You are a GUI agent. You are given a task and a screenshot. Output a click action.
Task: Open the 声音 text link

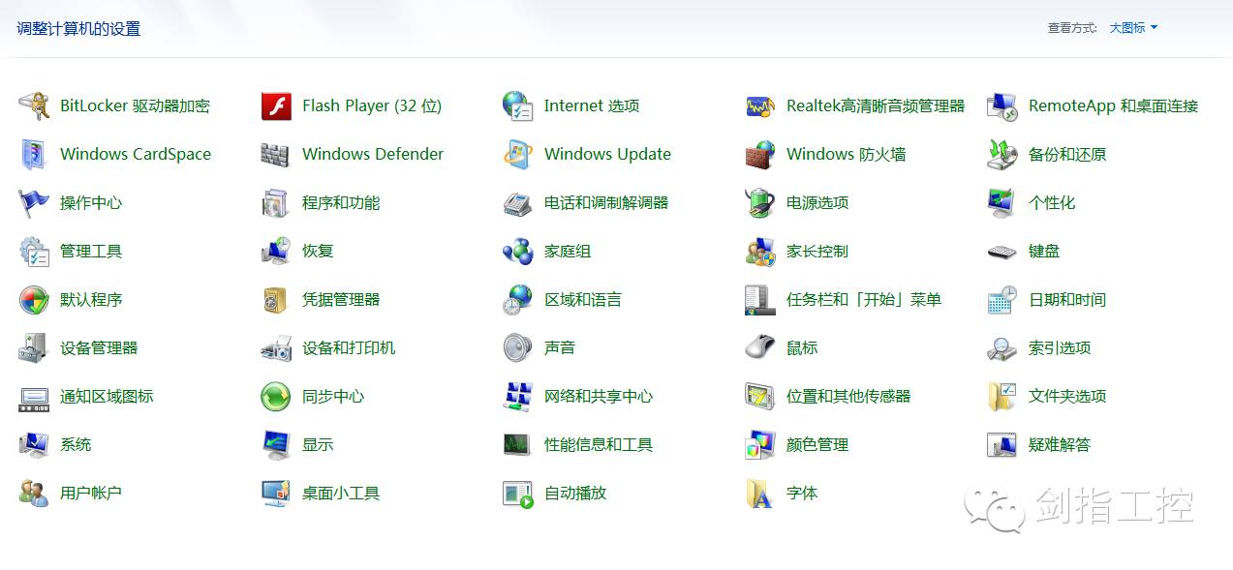pos(560,347)
